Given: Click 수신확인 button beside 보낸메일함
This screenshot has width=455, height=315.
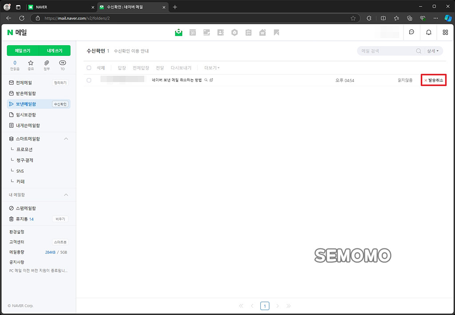Looking at the screenshot, I should click(60, 104).
